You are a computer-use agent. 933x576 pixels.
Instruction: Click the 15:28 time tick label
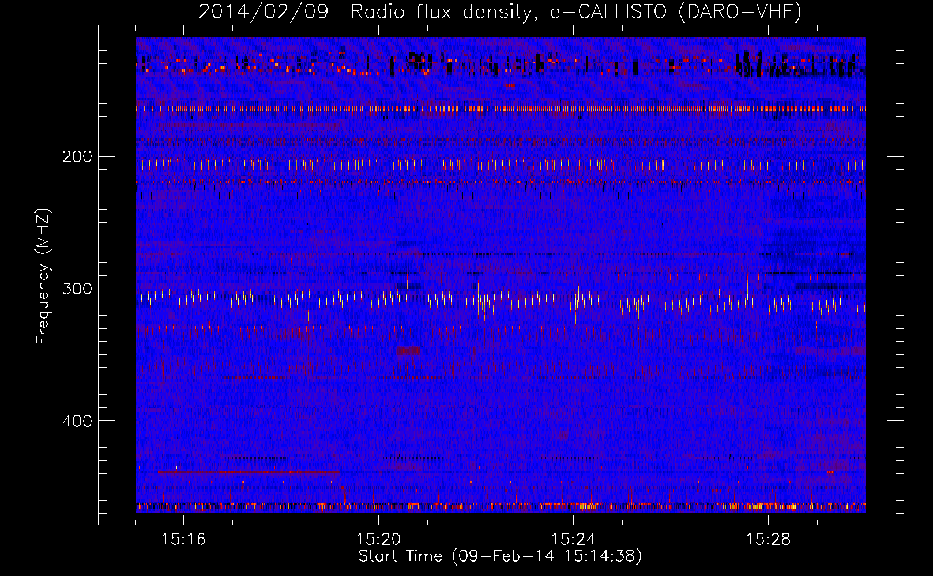[768, 540]
